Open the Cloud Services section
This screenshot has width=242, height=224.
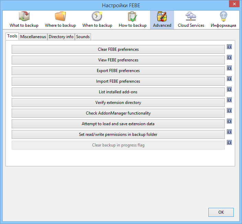pyautogui.click(x=191, y=20)
